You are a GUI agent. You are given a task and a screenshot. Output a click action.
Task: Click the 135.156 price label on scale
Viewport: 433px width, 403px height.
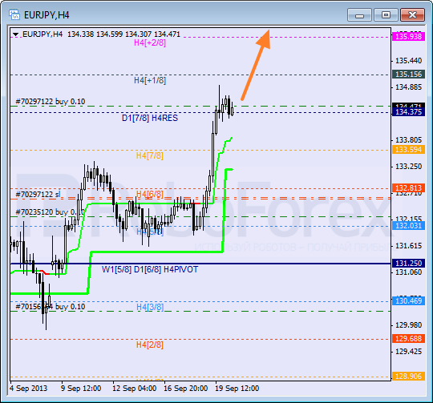[408, 75]
